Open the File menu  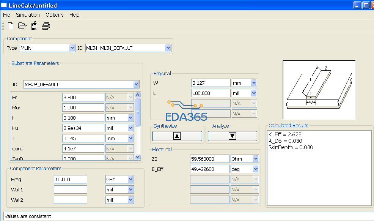click(x=6, y=15)
